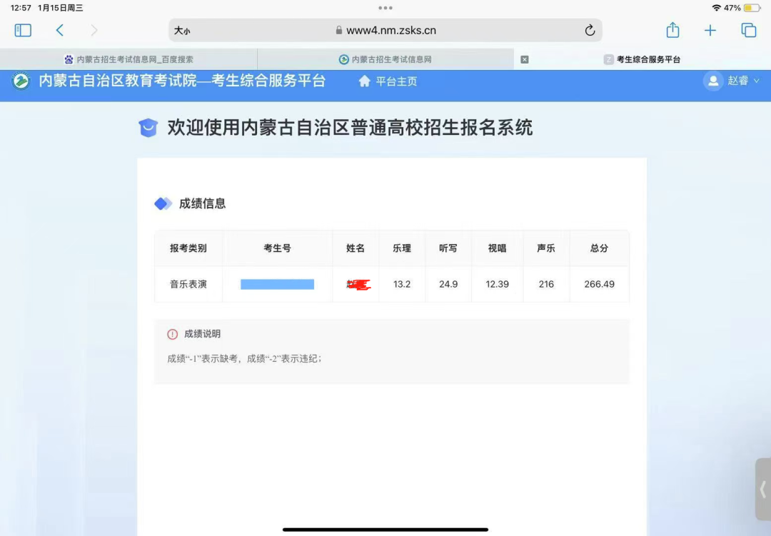Tap the user avatar icon beside 赵睿
Image resolution: width=771 pixels, height=536 pixels.
pyautogui.click(x=712, y=82)
